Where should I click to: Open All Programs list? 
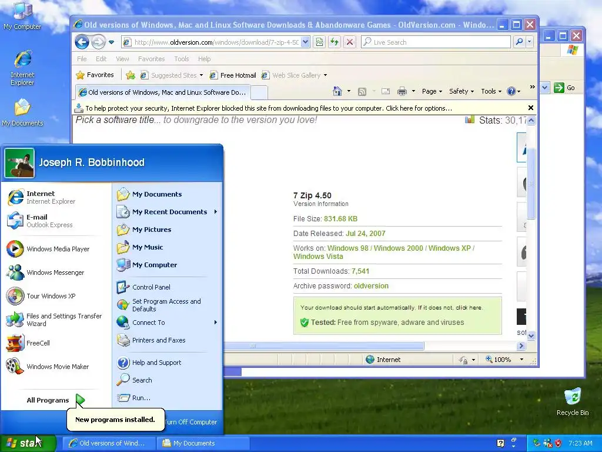(x=55, y=400)
